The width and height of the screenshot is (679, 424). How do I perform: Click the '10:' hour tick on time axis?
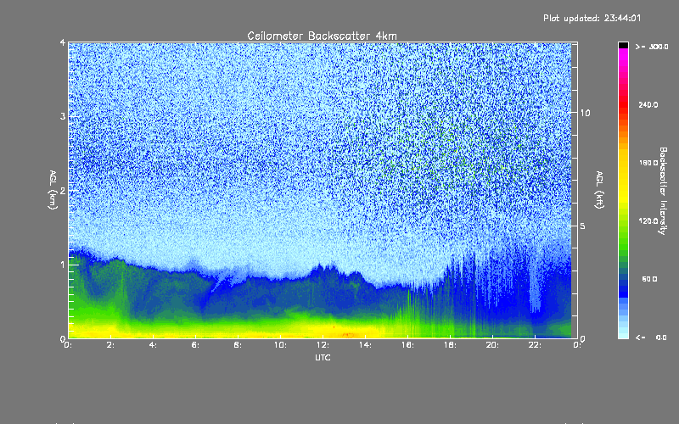click(280, 345)
